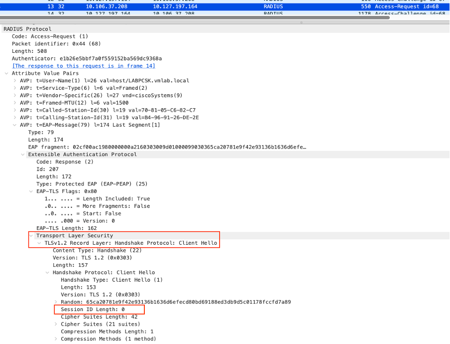Click destination IP 10.127.197.164 in packet 13
The image size is (450, 344).
coord(175,6)
